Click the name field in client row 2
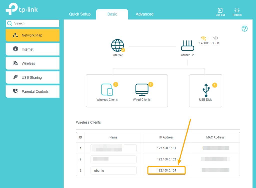 (113, 159)
